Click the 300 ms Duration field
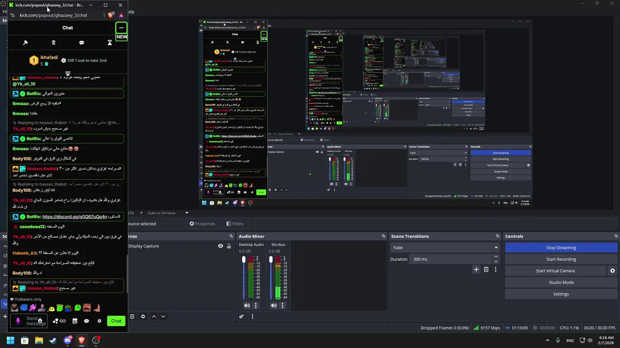Screen dimensions: 620x348 tap(451, 259)
